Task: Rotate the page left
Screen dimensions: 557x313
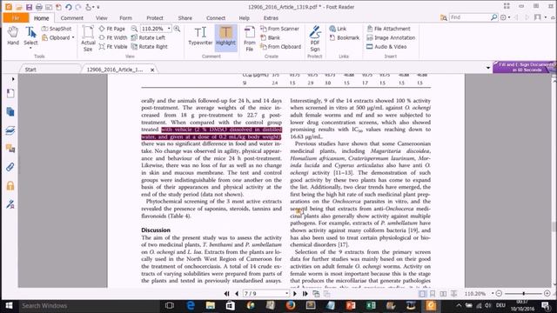Action: [x=148, y=37]
